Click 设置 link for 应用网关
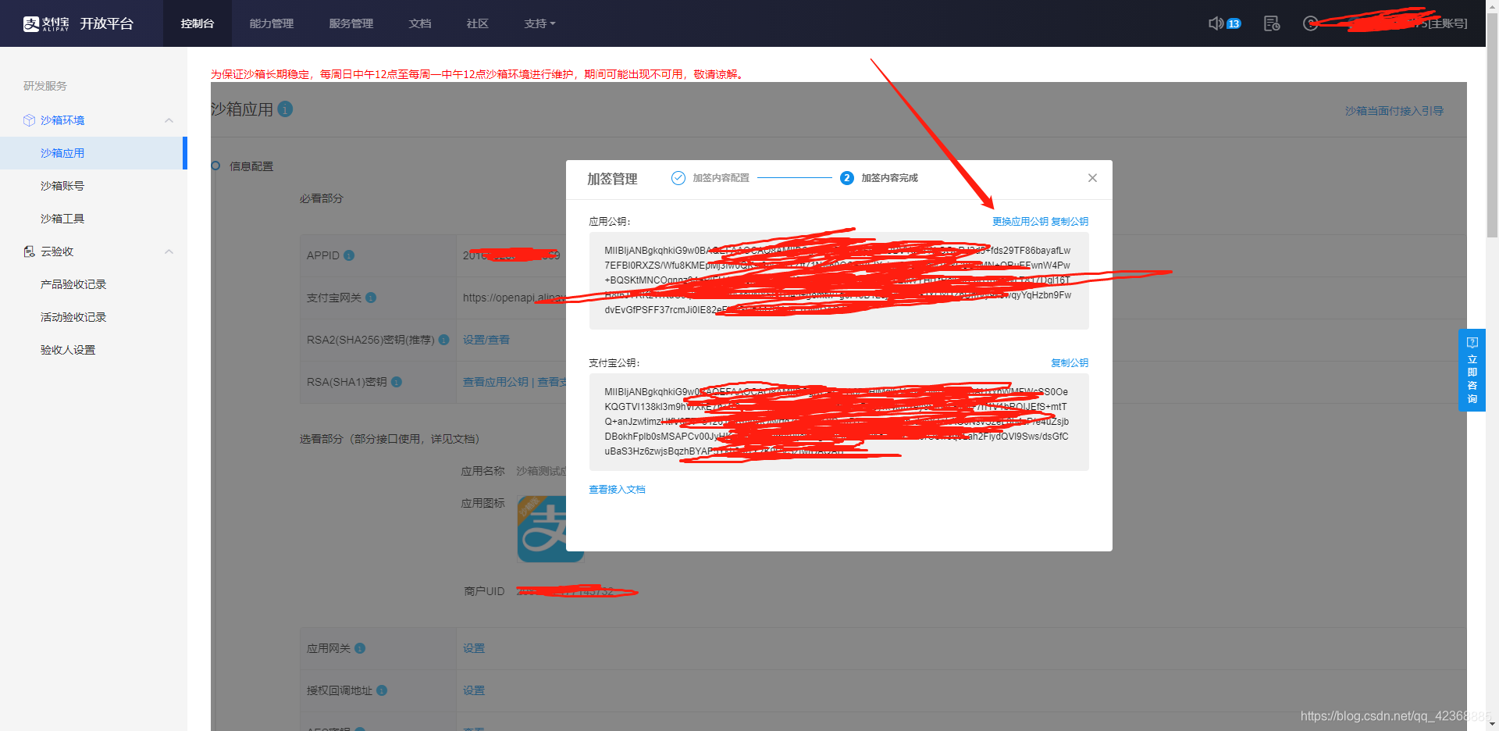Image resolution: width=1499 pixels, height=731 pixels. coord(474,648)
